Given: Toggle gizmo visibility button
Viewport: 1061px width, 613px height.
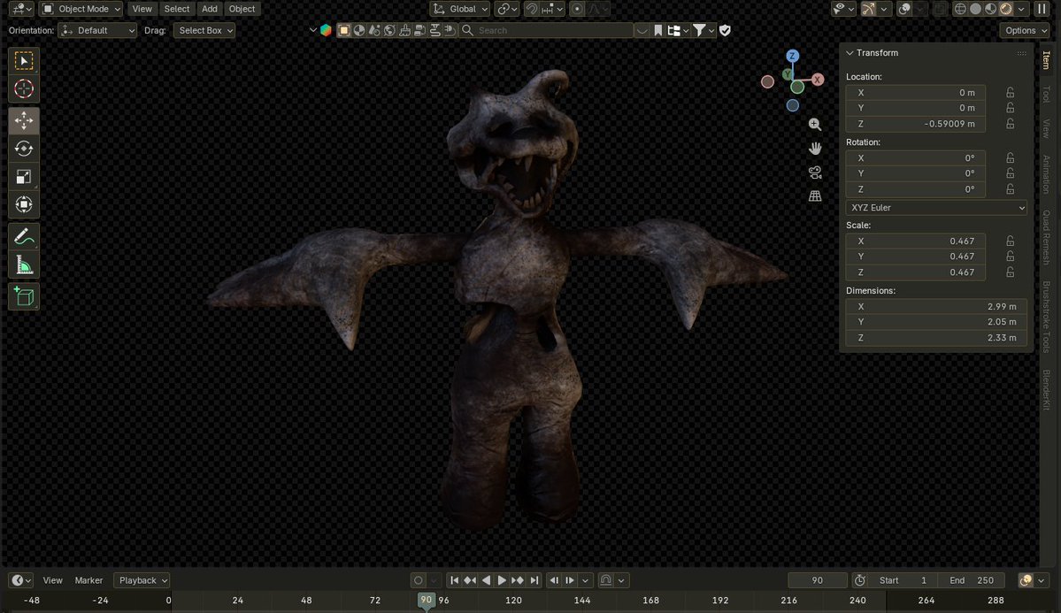Looking at the screenshot, I should [868, 9].
